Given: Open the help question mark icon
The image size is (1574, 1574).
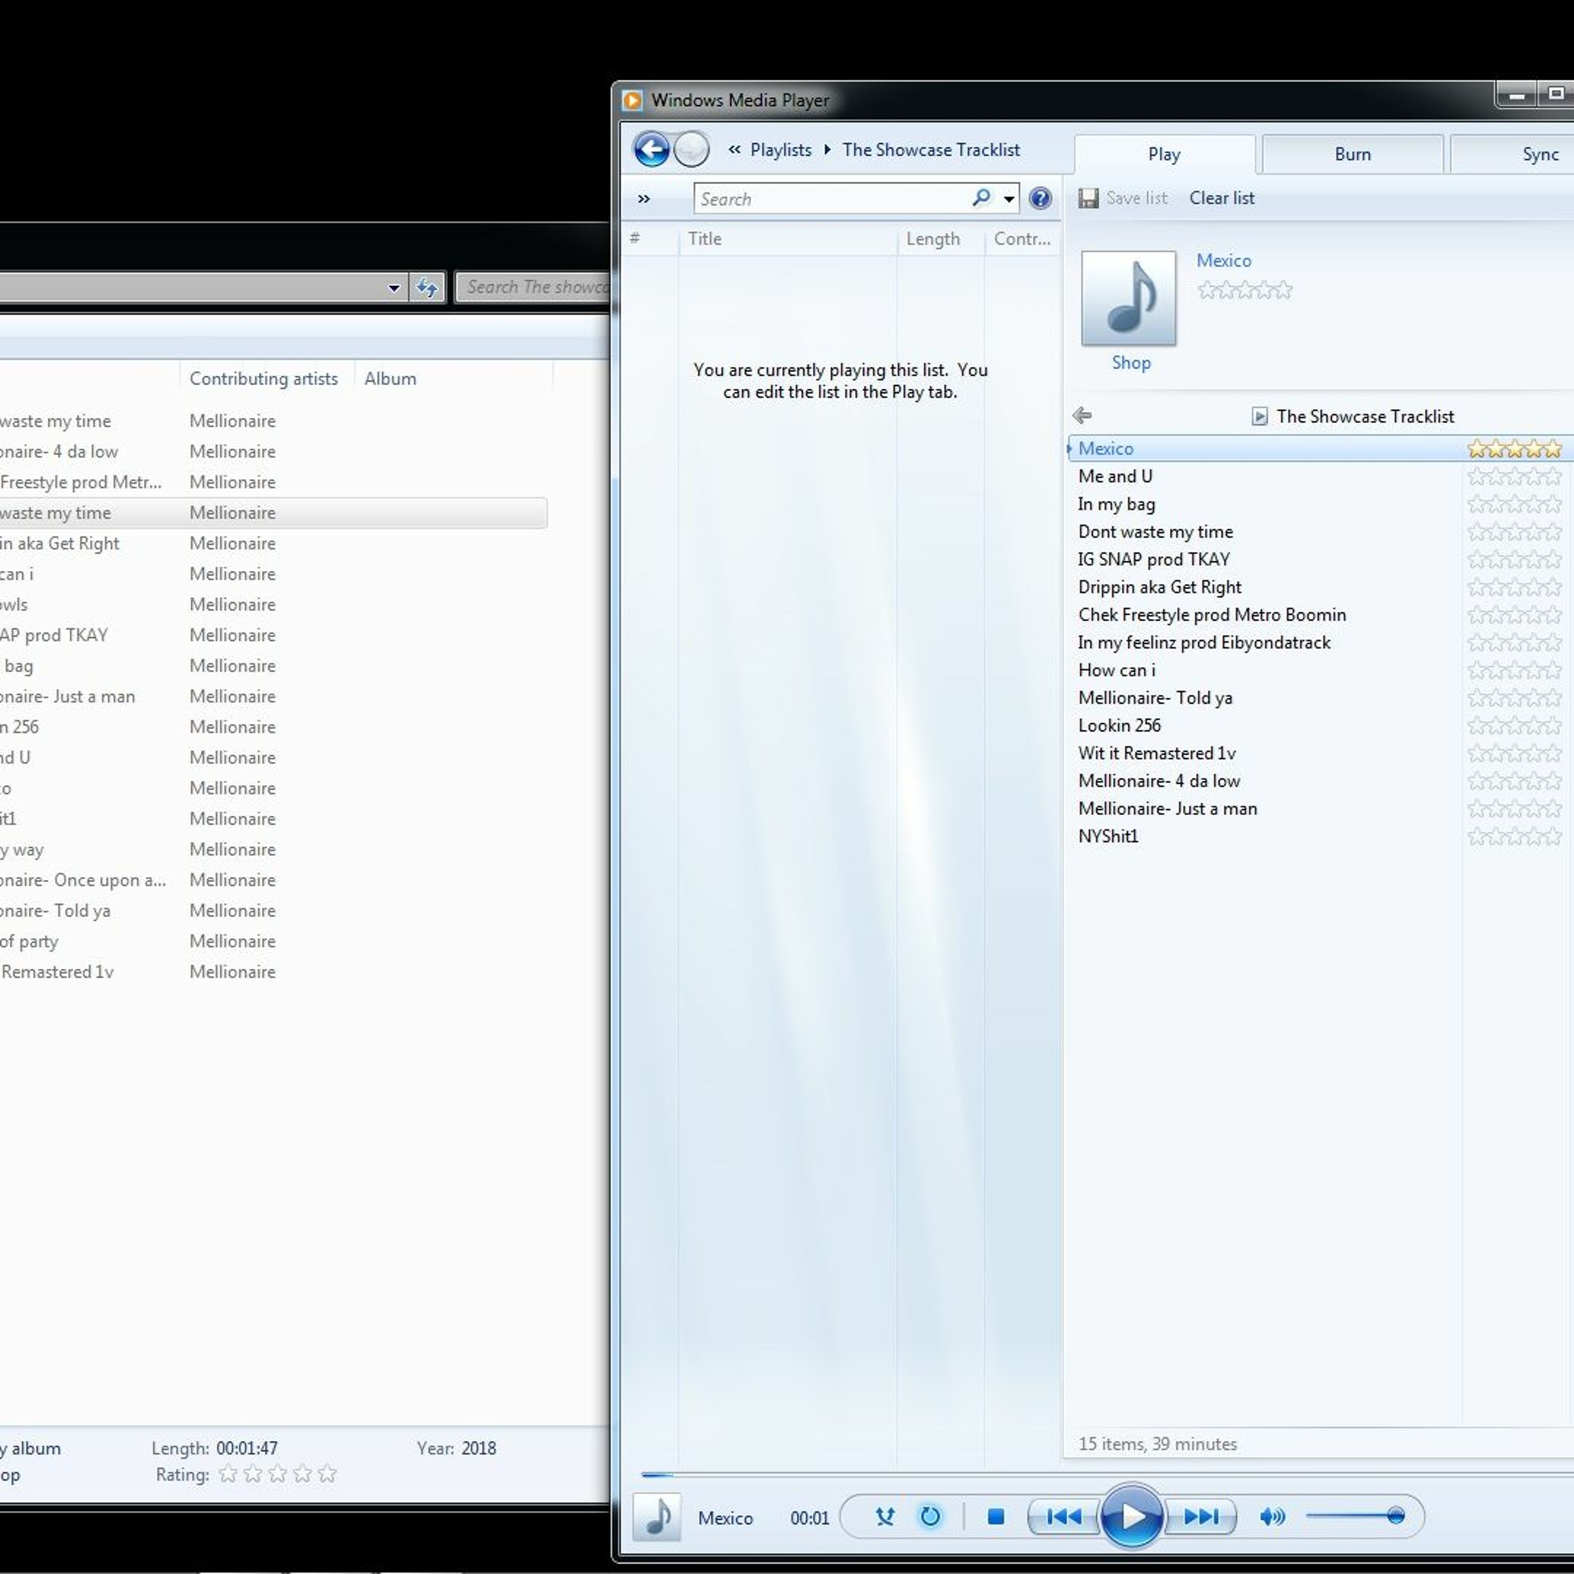Looking at the screenshot, I should [1040, 198].
